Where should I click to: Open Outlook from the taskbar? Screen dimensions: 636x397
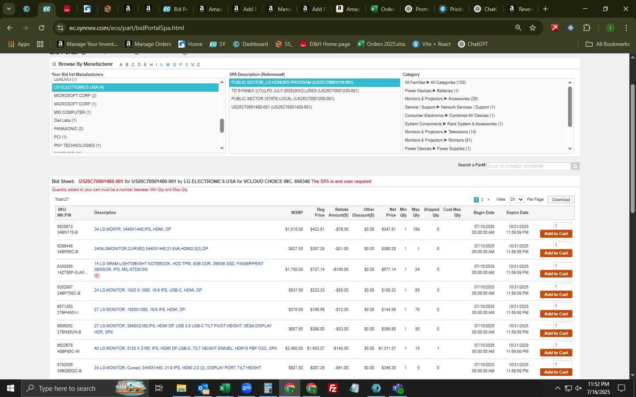point(203,388)
